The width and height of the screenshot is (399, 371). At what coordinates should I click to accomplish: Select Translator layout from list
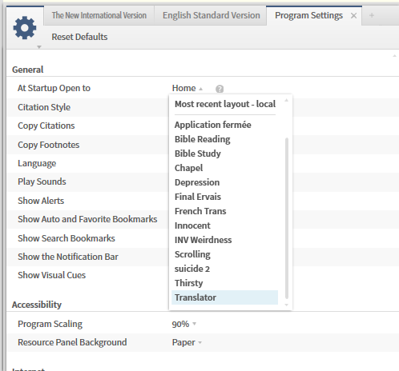pyautogui.click(x=224, y=297)
